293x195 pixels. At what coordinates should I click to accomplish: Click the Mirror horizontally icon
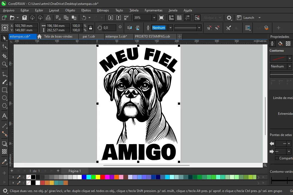coord(129,28)
